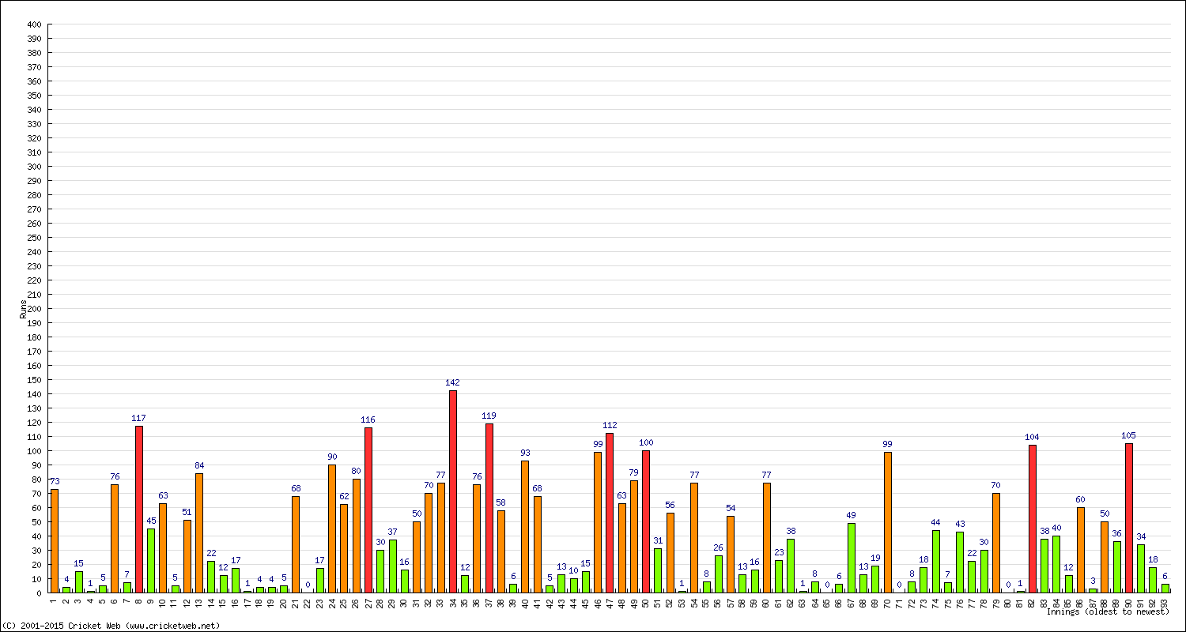This screenshot has height=632, width=1186.
Task: Click the red bar labeled 119
Action: click(489, 508)
